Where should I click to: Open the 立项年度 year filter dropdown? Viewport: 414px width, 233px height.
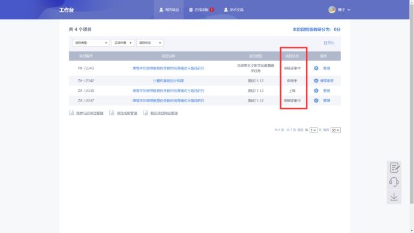coord(123,43)
